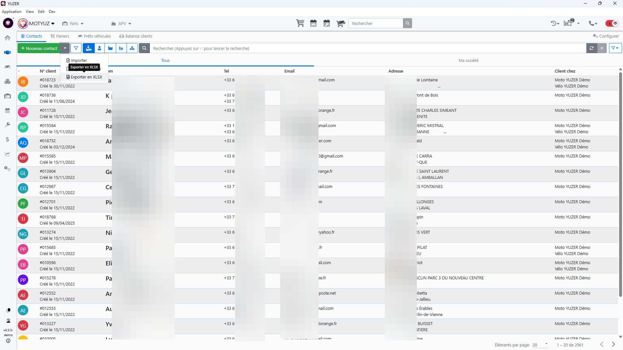Open the shopping cart icon in top bar

click(300, 23)
